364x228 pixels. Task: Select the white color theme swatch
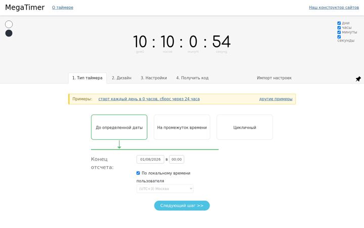click(9, 24)
